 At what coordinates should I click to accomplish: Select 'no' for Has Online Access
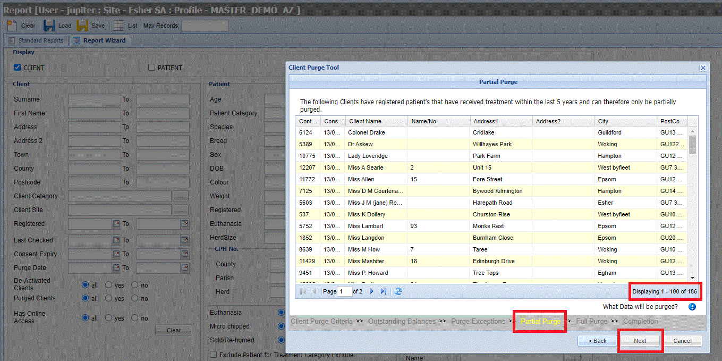pyautogui.click(x=135, y=318)
